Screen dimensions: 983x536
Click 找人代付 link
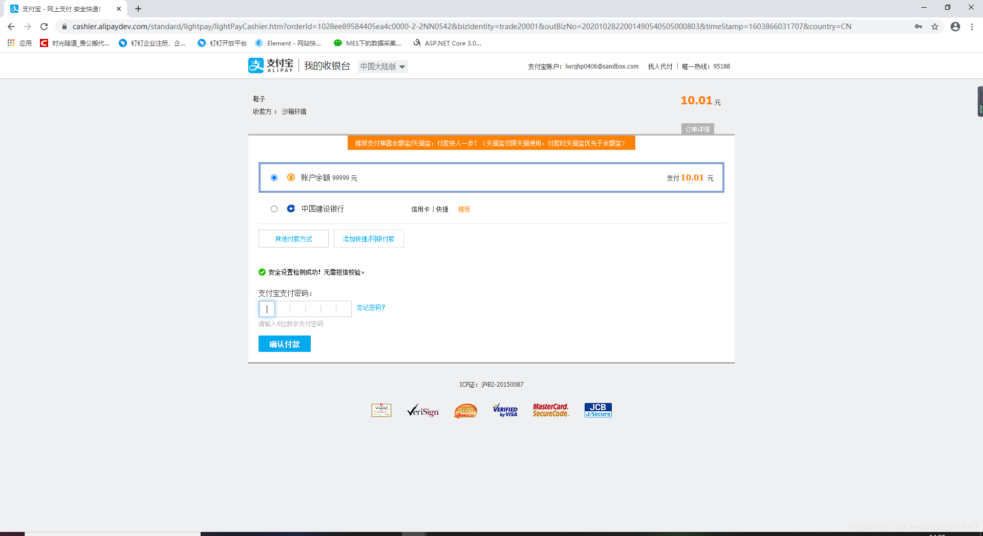click(x=660, y=66)
